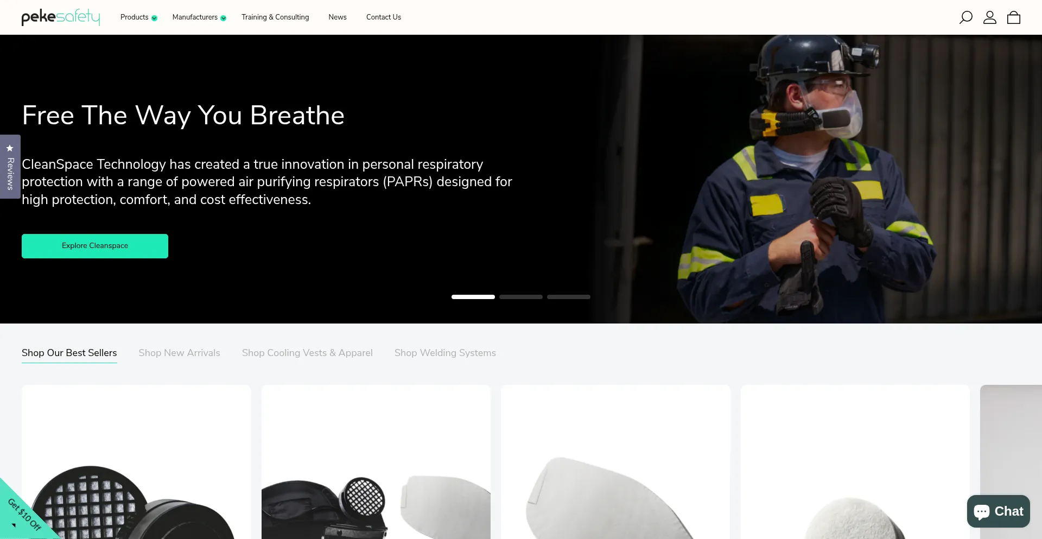
Task: Select the Shop Welding Systems tab
Action: coord(445,353)
